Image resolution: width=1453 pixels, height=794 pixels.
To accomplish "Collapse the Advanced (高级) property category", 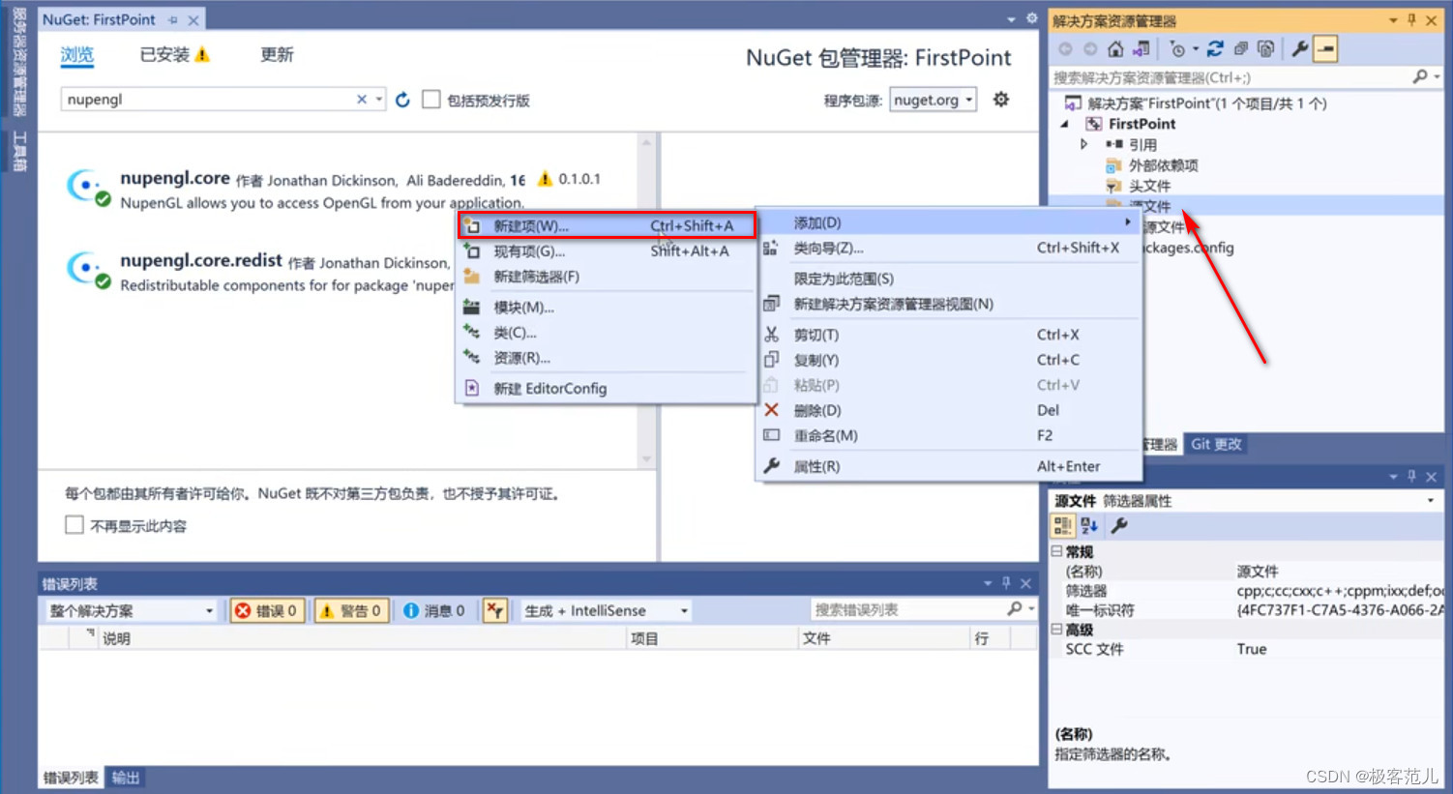I will tap(1056, 630).
